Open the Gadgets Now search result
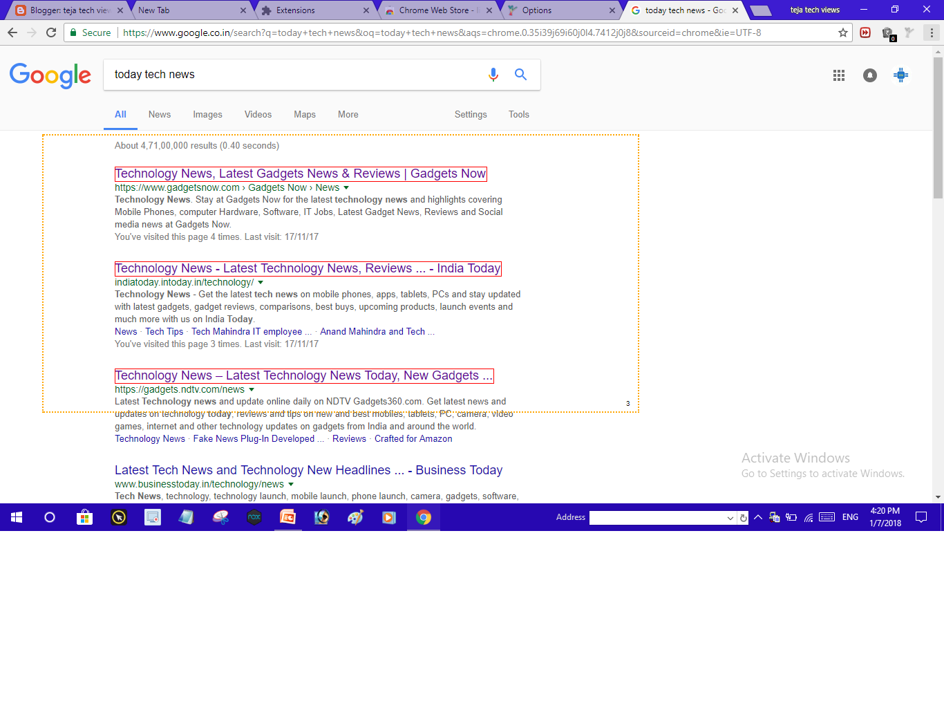The width and height of the screenshot is (944, 708). pyautogui.click(x=300, y=174)
